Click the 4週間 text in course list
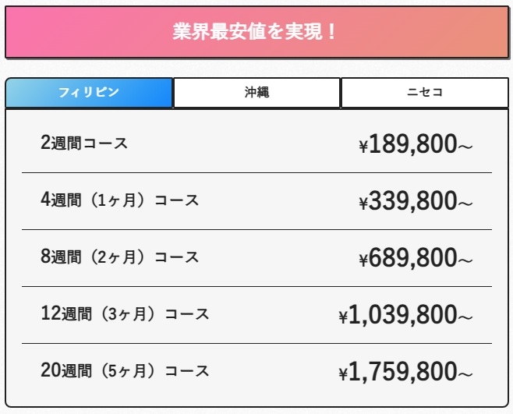 [61, 200]
